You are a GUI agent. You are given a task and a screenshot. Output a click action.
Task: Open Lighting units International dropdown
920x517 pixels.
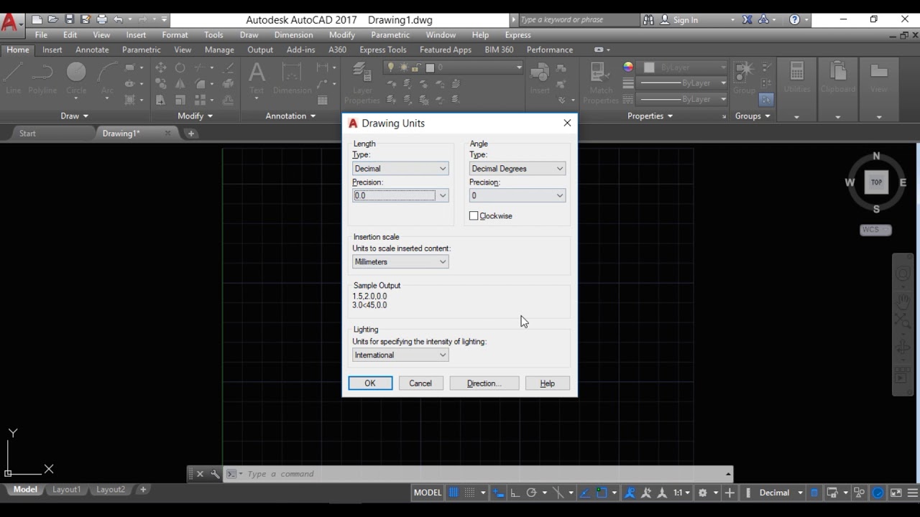[x=400, y=355]
